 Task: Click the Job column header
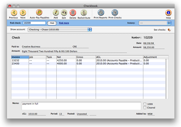tap(37, 57)
